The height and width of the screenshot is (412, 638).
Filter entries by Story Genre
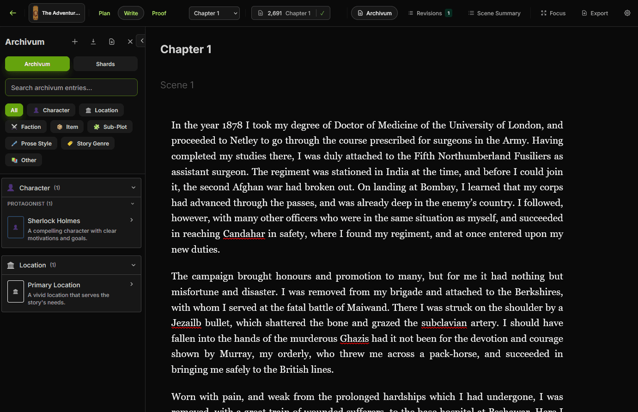tap(88, 143)
